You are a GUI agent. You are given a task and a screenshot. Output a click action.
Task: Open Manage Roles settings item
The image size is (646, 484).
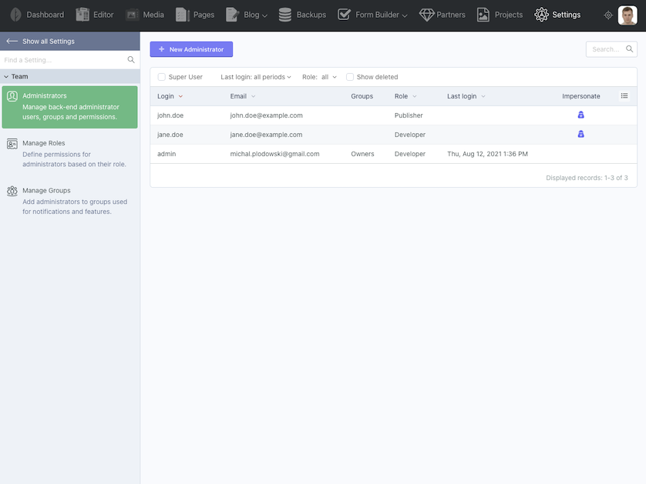click(69, 154)
